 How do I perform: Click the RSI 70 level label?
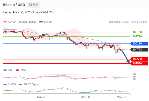click(134, 74)
